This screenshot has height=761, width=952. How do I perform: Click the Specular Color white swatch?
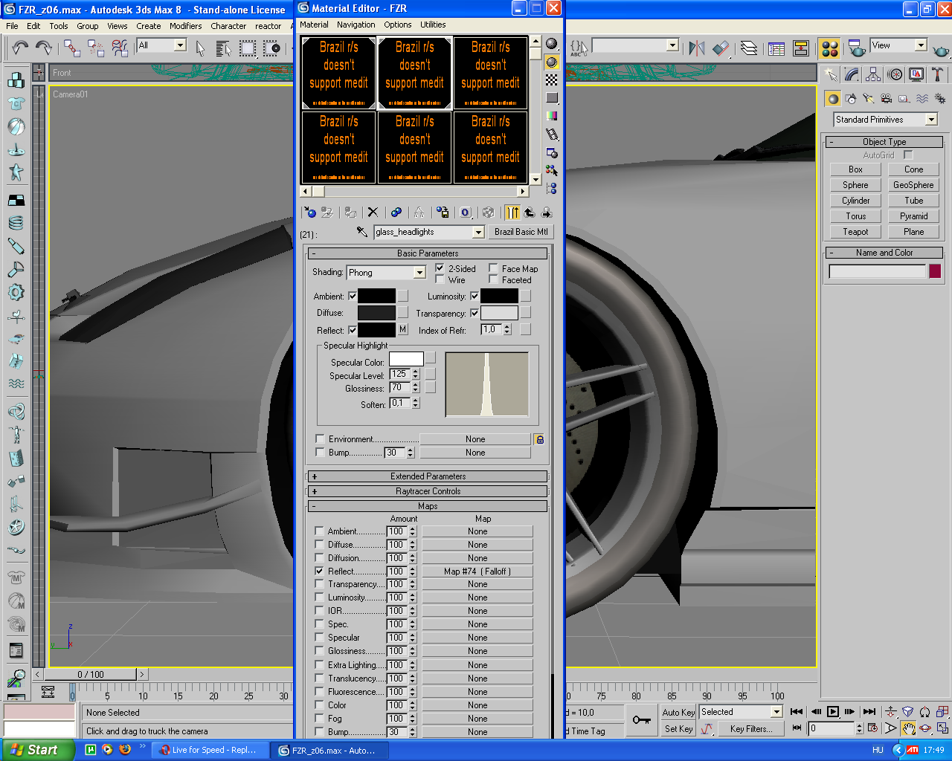coord(406,360)
